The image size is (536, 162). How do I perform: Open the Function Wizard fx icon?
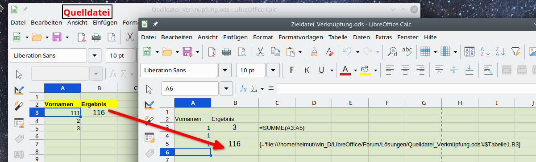[244, 88]
